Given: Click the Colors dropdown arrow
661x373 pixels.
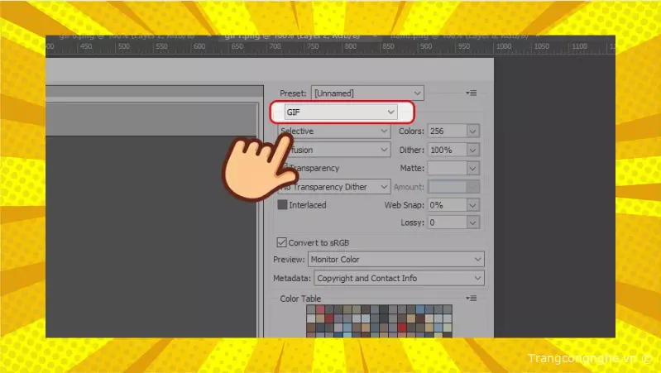Looking at the screenshot, I should pos(472,131).
